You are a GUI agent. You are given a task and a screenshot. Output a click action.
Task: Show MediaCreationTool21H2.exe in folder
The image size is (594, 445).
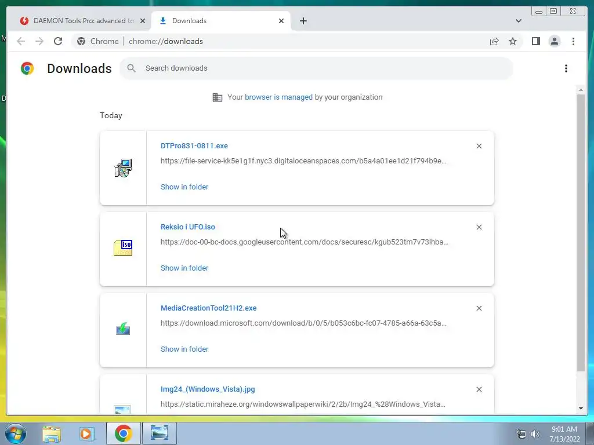click(x=184, y=349)
